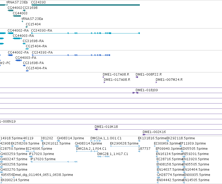Select the DME1-018J09 clone glyph

pyautogui.click(x=135, y=93)
